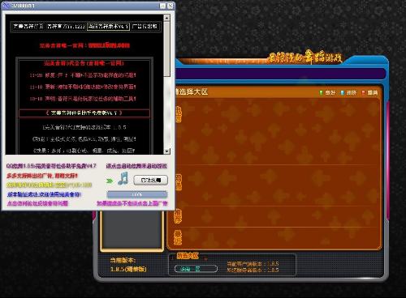Image resolution: width=406 pixels, height=298 pixels.
Task: Click the blue progress bar showing percent
Action: (137, 194)
